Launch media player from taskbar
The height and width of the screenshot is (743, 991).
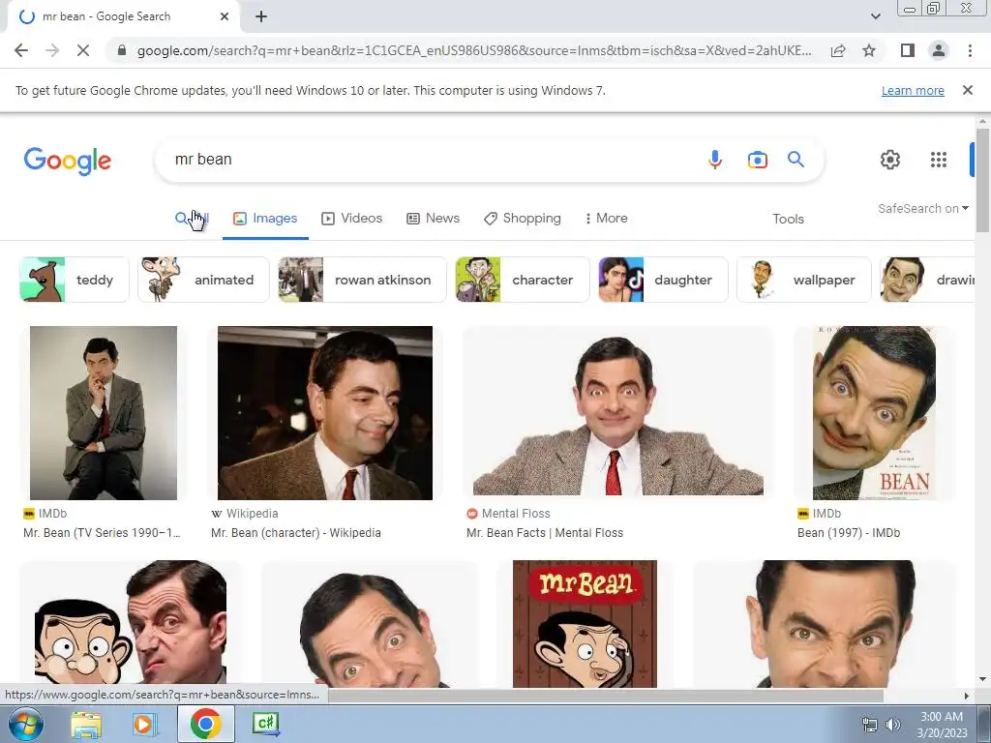[144, 724]
